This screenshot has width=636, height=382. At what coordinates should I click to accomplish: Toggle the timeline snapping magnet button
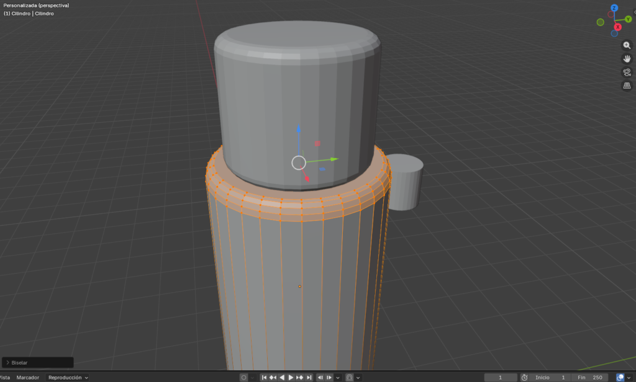pos(350,377)
